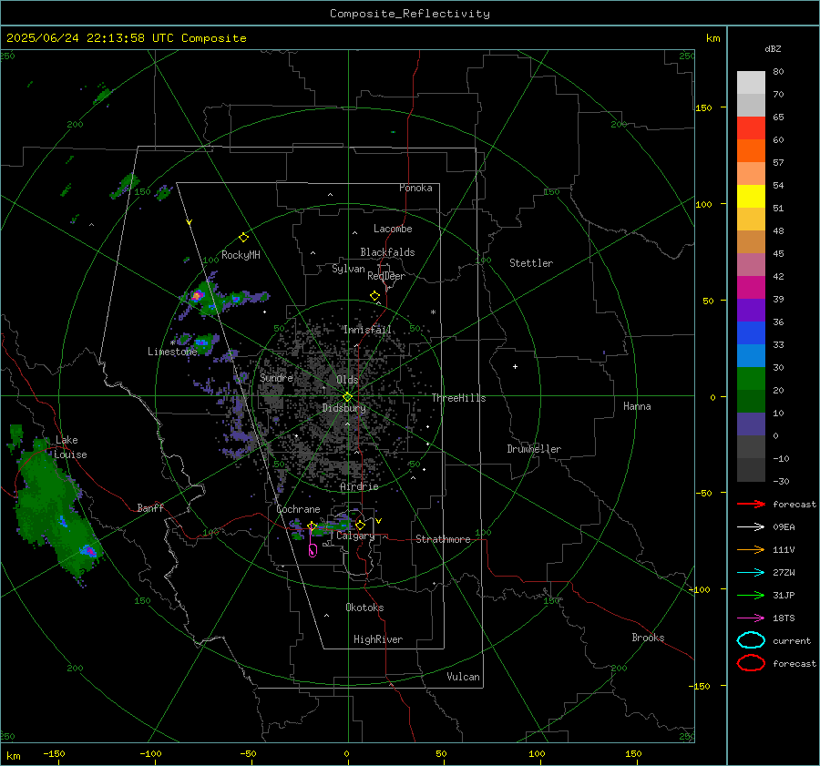Select the RedDeer city label

tap(386, 276)
